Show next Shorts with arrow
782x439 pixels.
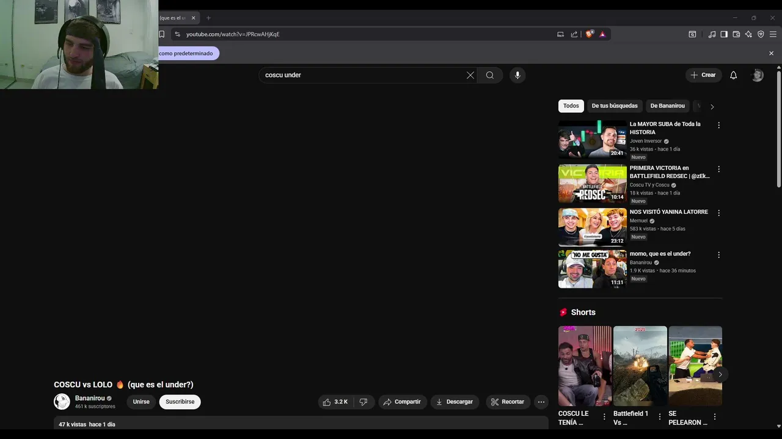tap(720, 374)
